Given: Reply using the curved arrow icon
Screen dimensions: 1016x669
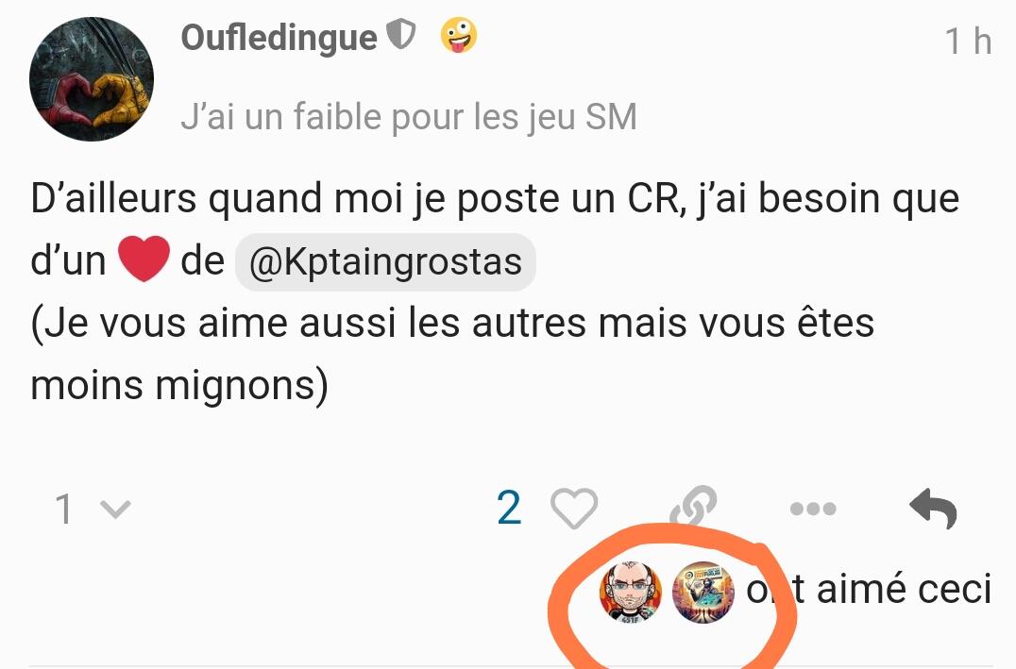Looking at the screenshot, I should pos(933,509).
